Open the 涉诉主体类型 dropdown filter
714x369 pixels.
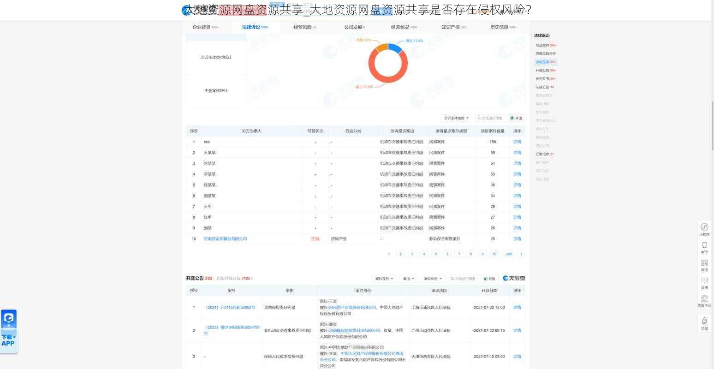coord(457,118)
